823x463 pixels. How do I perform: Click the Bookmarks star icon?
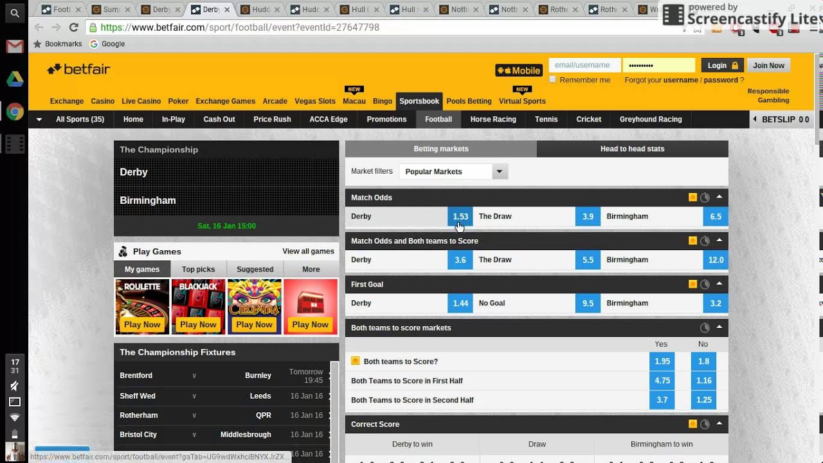[x=37, y=44]
